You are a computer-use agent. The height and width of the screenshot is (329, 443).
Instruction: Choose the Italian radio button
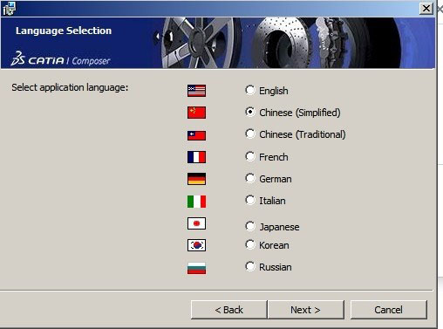click(250, 200)
